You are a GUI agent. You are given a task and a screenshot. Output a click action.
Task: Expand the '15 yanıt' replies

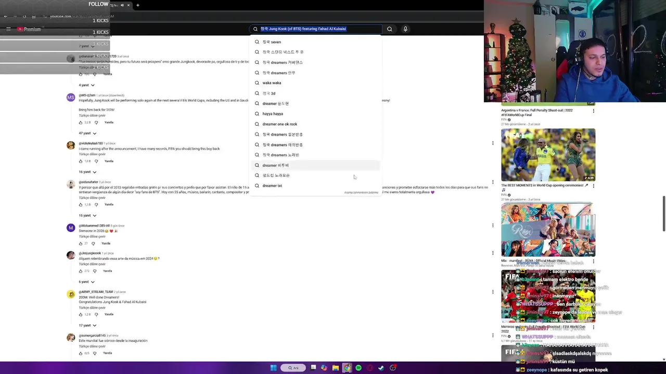tap(87, 216)
